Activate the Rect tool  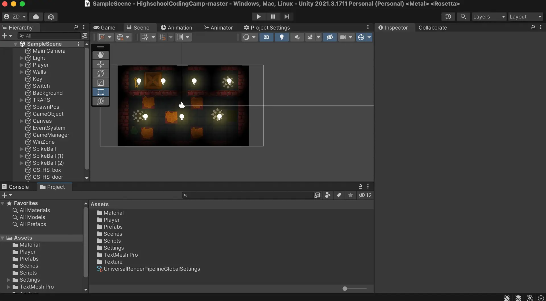[100, 92]
